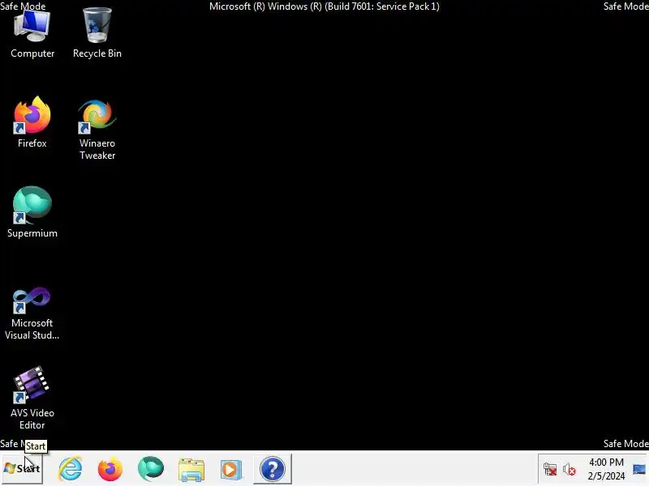This screenshot has height=486, width=649.
Task: Click the 'Computer' icon label
Action: point(32,53)
